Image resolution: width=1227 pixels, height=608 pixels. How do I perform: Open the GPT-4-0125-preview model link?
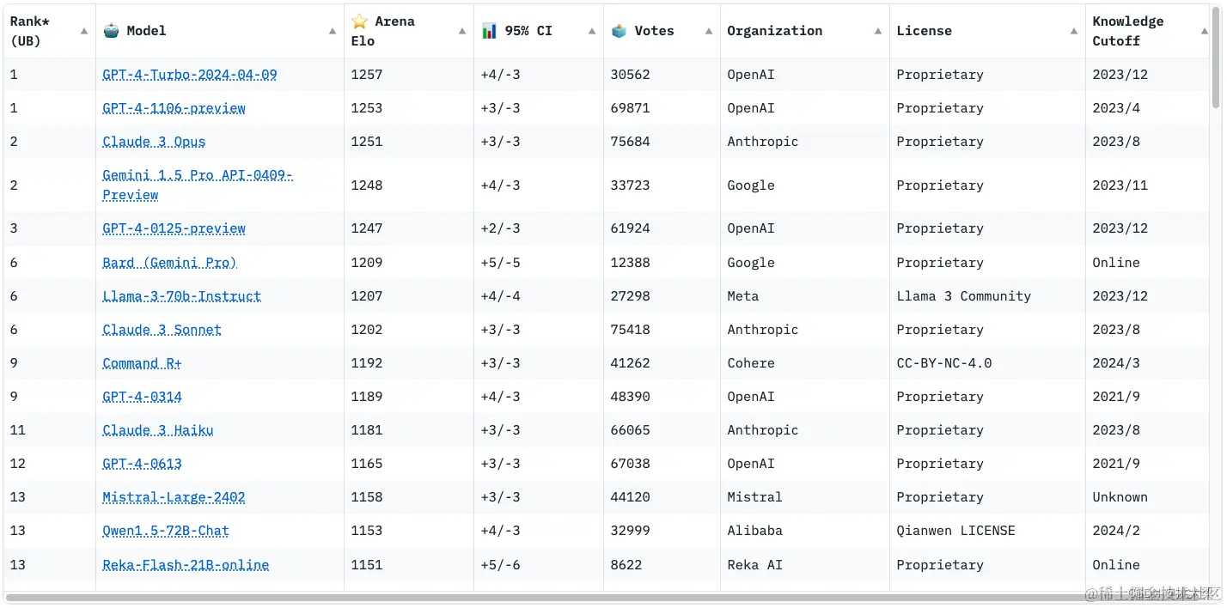[x=174, y=228]
